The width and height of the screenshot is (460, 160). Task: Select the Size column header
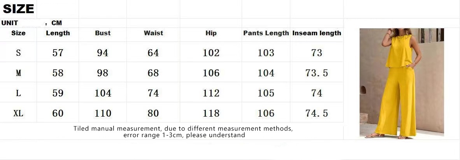[x=18, y=33]
